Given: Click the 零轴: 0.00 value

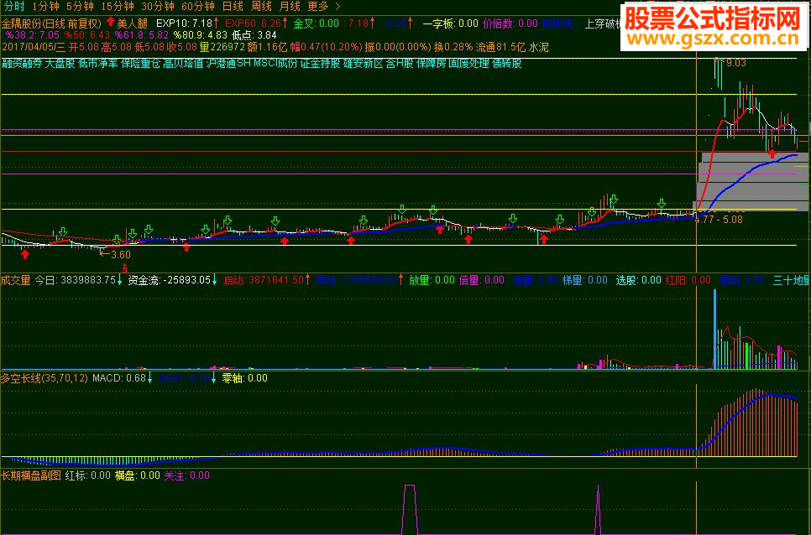Looking at the screenshot, I should click(244, 378).
